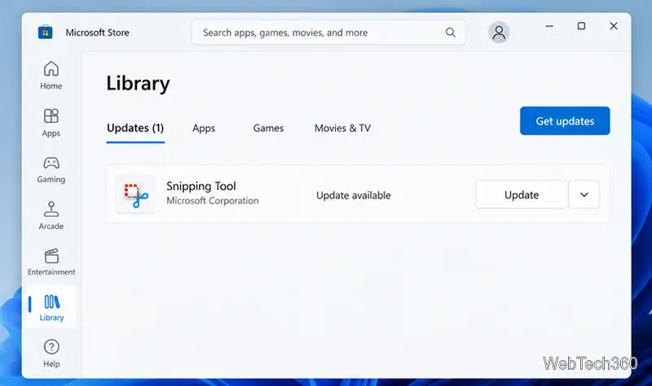Click the Snipping Tool app icon
The image size is (652, 386).
[135, 195]
